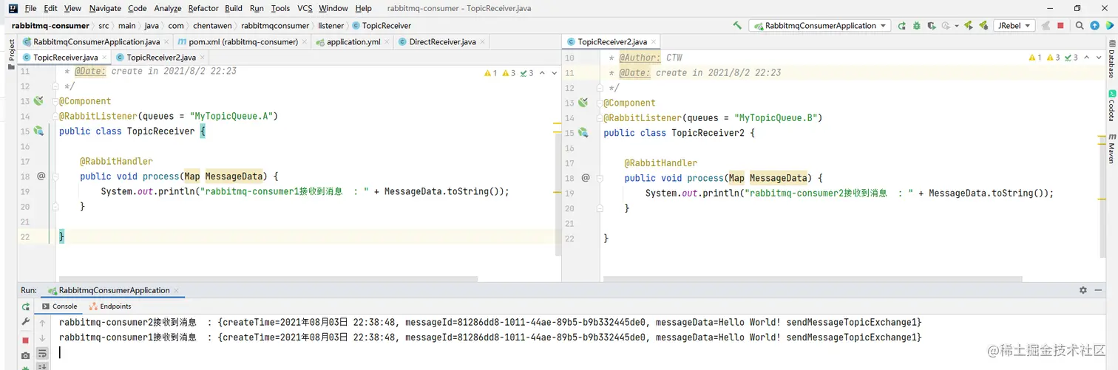Viewport: 1118px width, 370px height.
Task: Click up-the-stack-trace arrow in console
Action: pos(42,323)
